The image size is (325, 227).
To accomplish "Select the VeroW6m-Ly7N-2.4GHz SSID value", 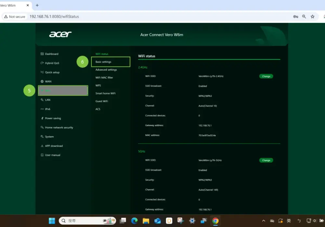I will 211,76.
